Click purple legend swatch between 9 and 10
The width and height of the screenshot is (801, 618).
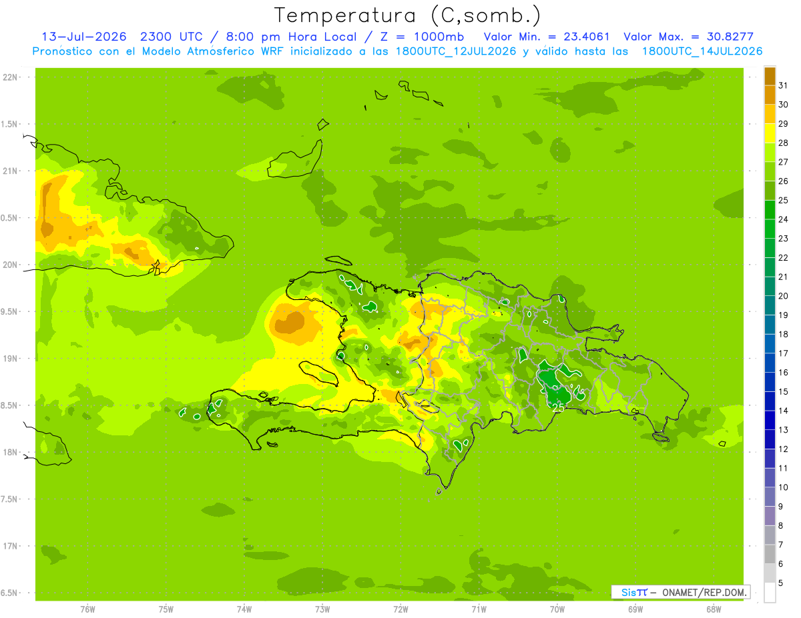pyautogui.click(x=770, y=497)
